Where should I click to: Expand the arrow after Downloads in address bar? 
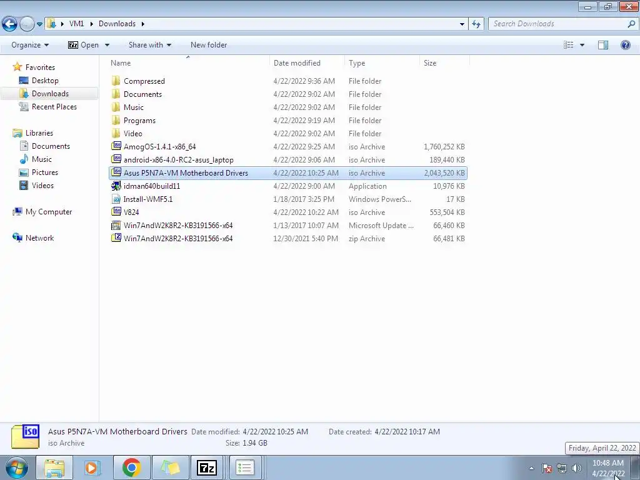[x=143, y=24]
